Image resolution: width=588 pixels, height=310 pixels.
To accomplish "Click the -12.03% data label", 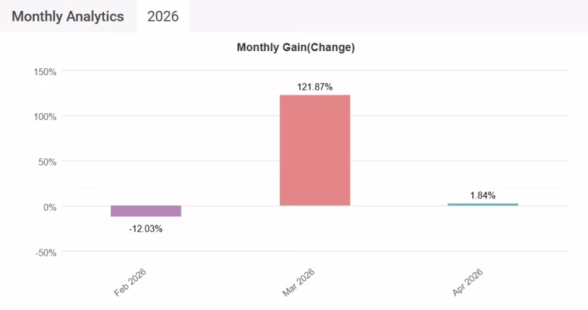I will tap(146, 228).
